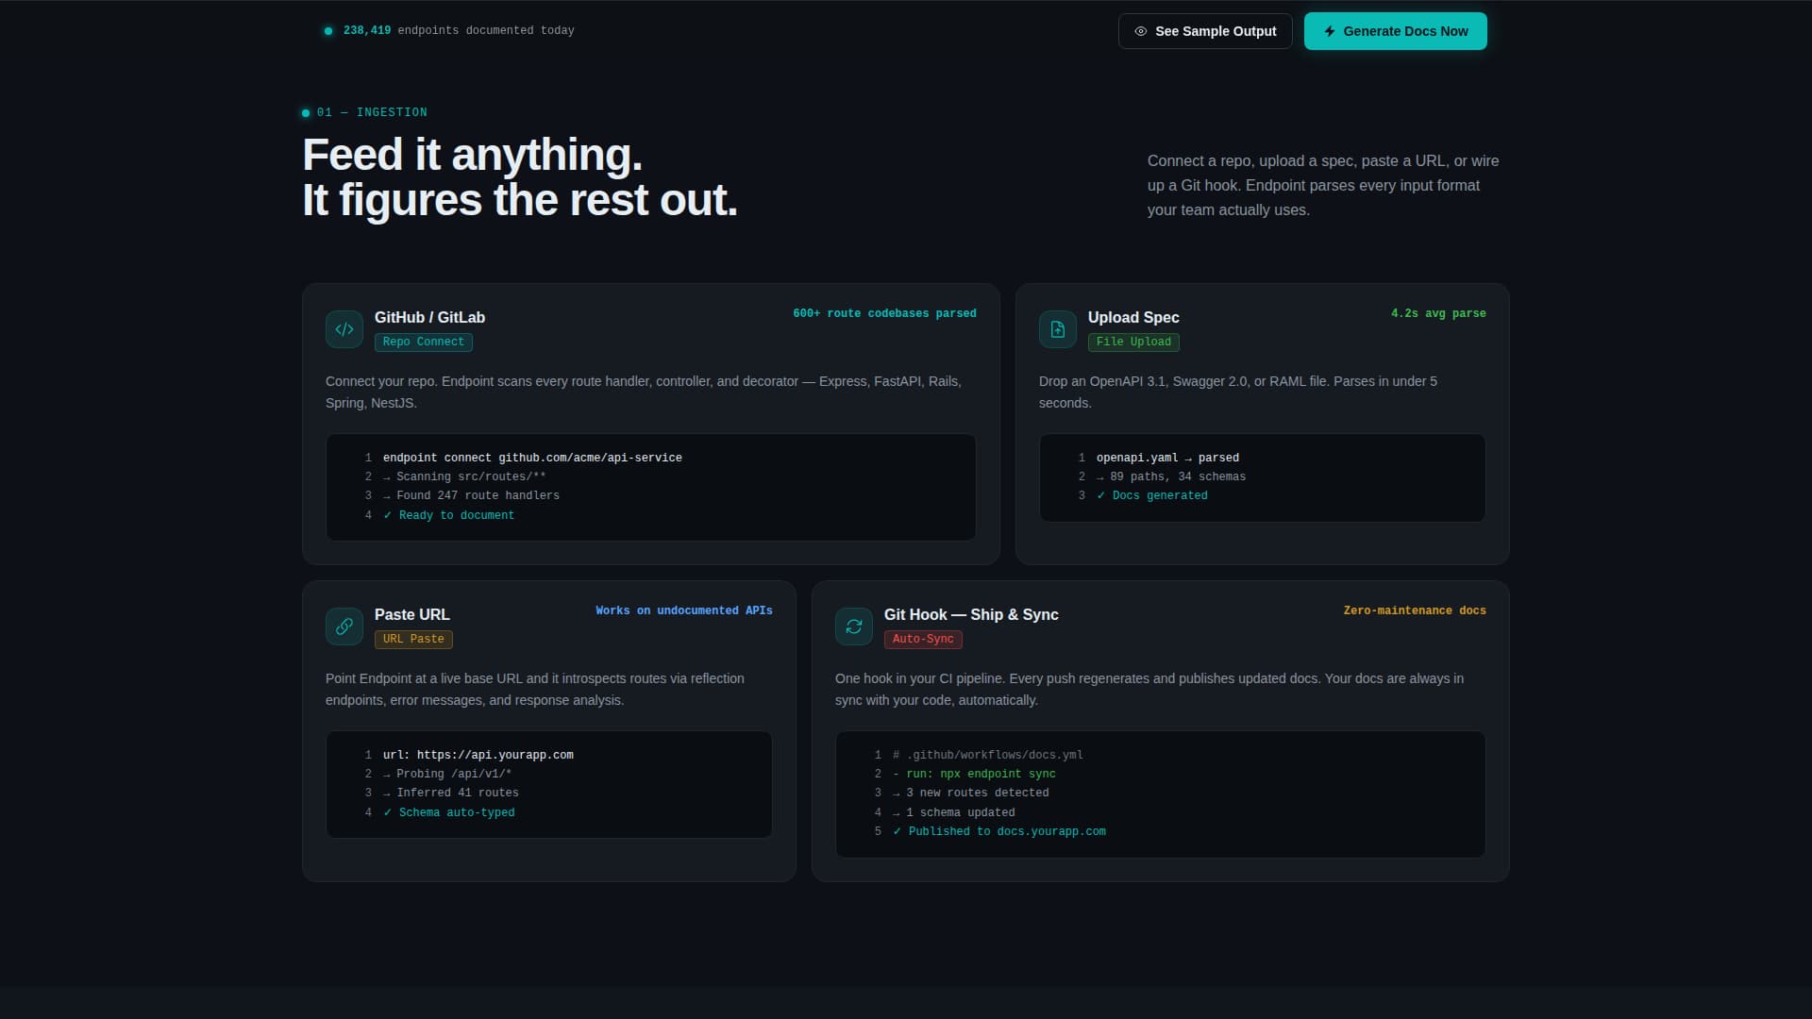The image size is (1812, 1019).
Task: Click 'Published to docs.yourapp.com' line
Action: point(999,831)
